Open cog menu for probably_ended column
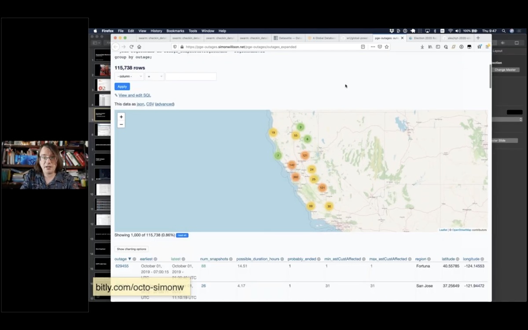 [319, 259]
